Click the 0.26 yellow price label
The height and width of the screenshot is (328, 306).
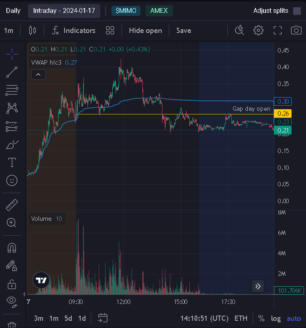[x=283, y=114]
